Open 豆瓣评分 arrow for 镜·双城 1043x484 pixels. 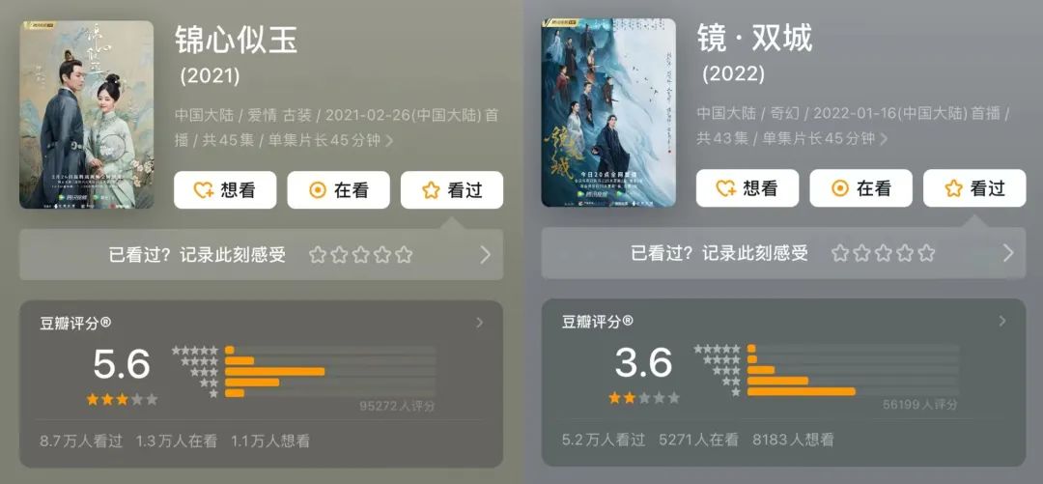click(x=1002, y=321)
